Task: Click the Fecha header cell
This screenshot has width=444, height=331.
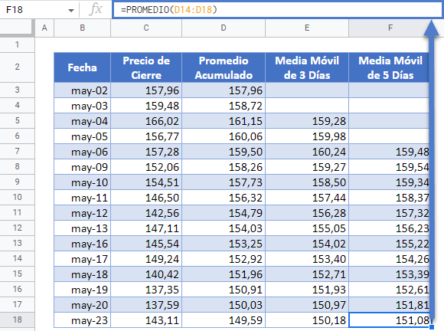Action: [82, 67]
